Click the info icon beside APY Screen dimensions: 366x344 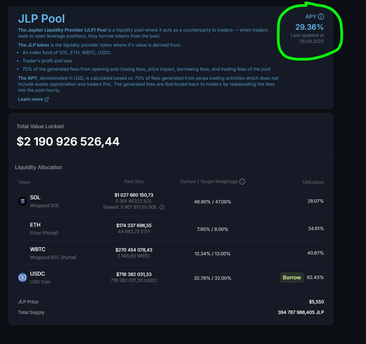click(321, 17)
